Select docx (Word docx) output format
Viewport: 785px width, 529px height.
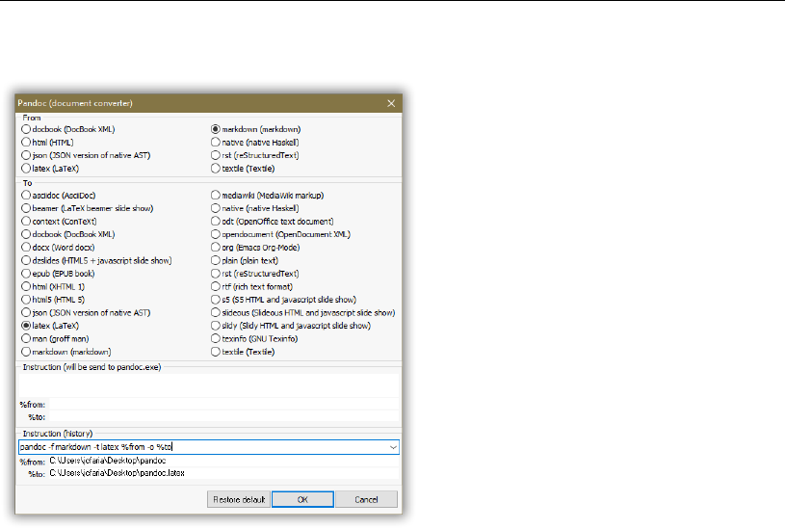click(58, 248)
